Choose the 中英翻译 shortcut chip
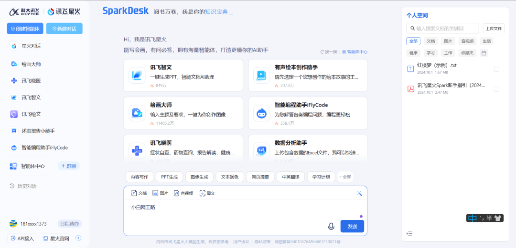 (290, 177)
